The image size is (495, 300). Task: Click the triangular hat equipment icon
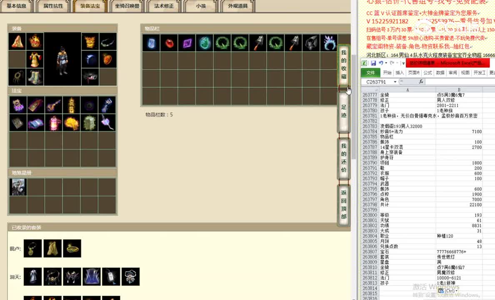pyautogui.click(x=17, y=41)
